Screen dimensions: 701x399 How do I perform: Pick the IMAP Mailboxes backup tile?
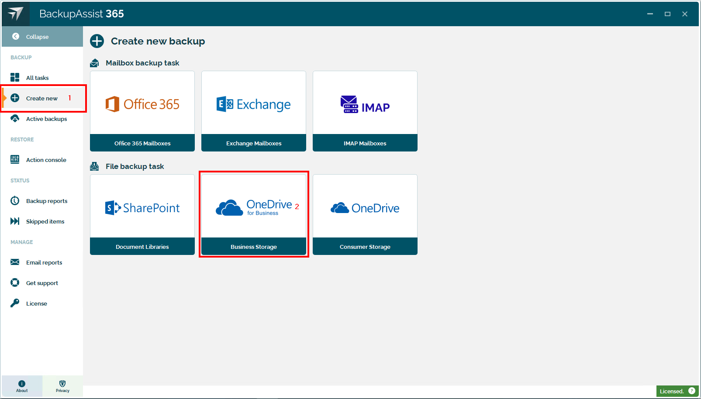coord(365,111)
